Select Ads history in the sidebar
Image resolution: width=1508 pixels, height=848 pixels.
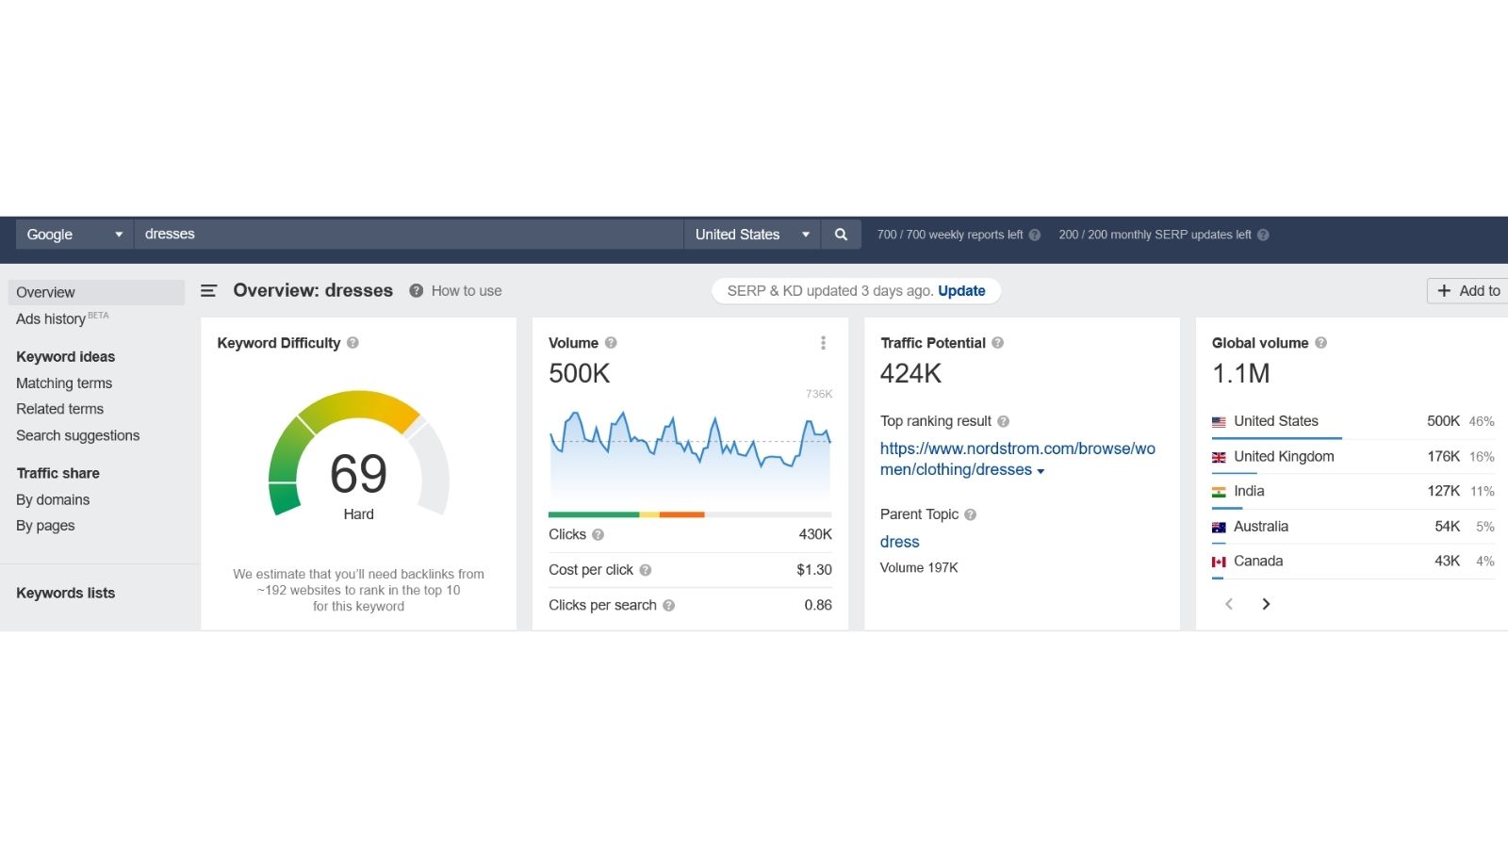tap(51, 319)
